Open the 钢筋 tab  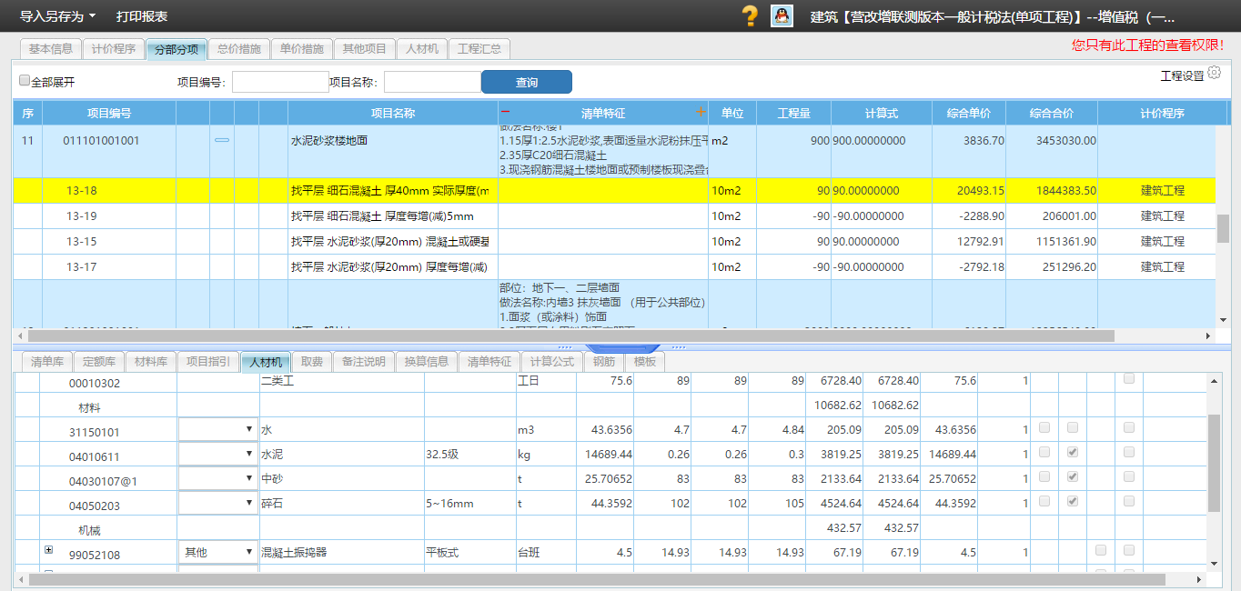604,362
